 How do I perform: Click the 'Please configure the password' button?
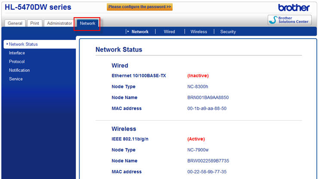139,7
